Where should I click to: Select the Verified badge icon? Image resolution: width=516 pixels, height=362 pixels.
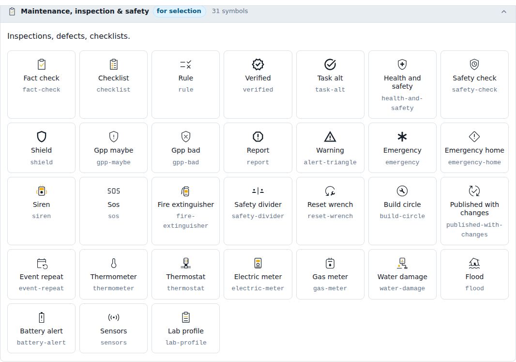pyautogui.click(x=258, y=64)
